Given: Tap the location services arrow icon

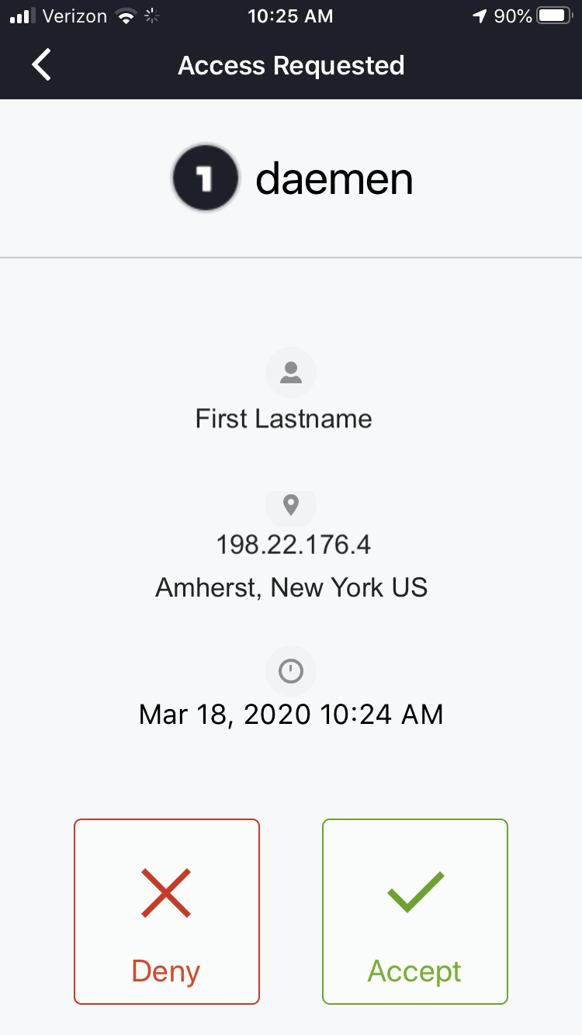Looking at the screenshot, I should click(480, 16).
